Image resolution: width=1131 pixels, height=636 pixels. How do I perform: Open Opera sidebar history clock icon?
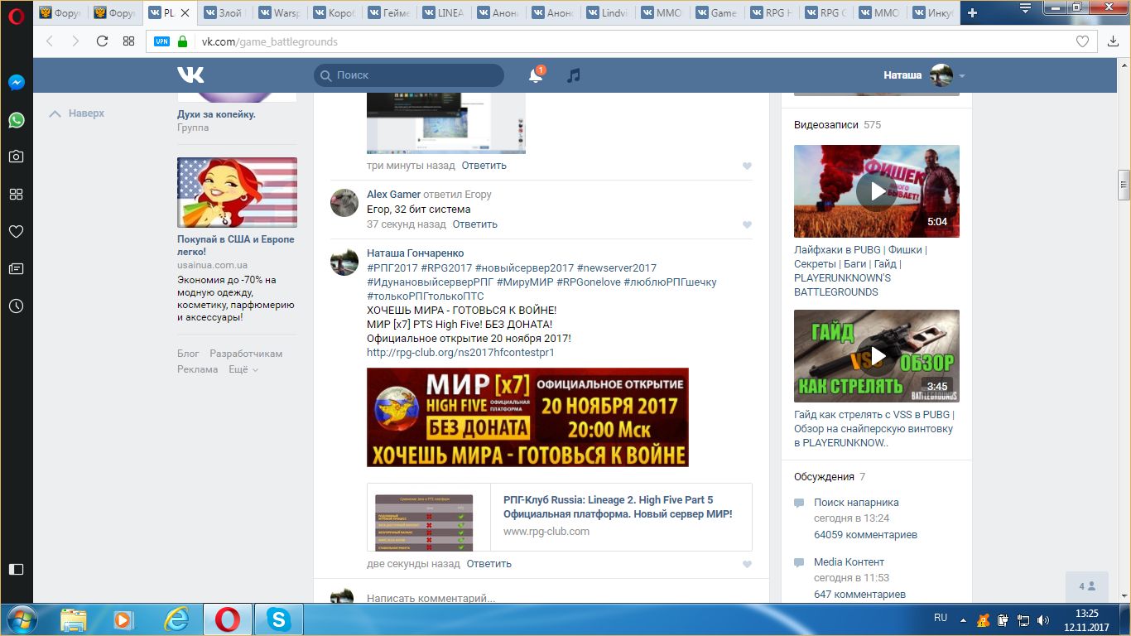click(x=16, y=306)
